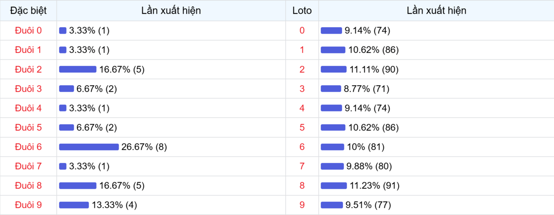Click the 'Đuôi 7' row label
The height and width of the screenshot is (215, 554).
(28, 166)
